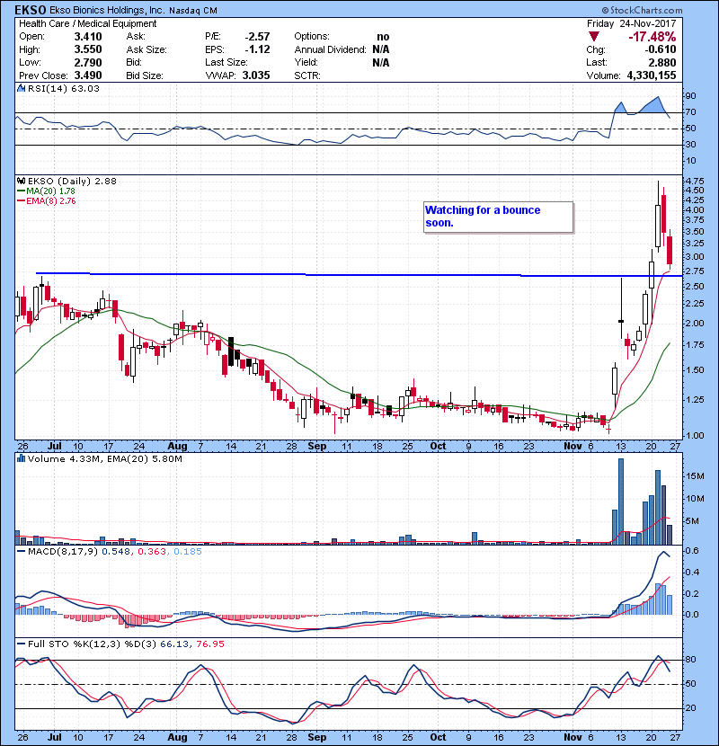Image resolution: width=719 pixels, height=746 pixels.
Task: Click the '80' stochastic axis label
Action: pos(690,660)
